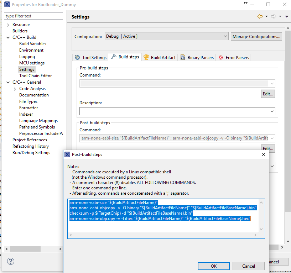Click into the type filter text field

pos(33,16)
